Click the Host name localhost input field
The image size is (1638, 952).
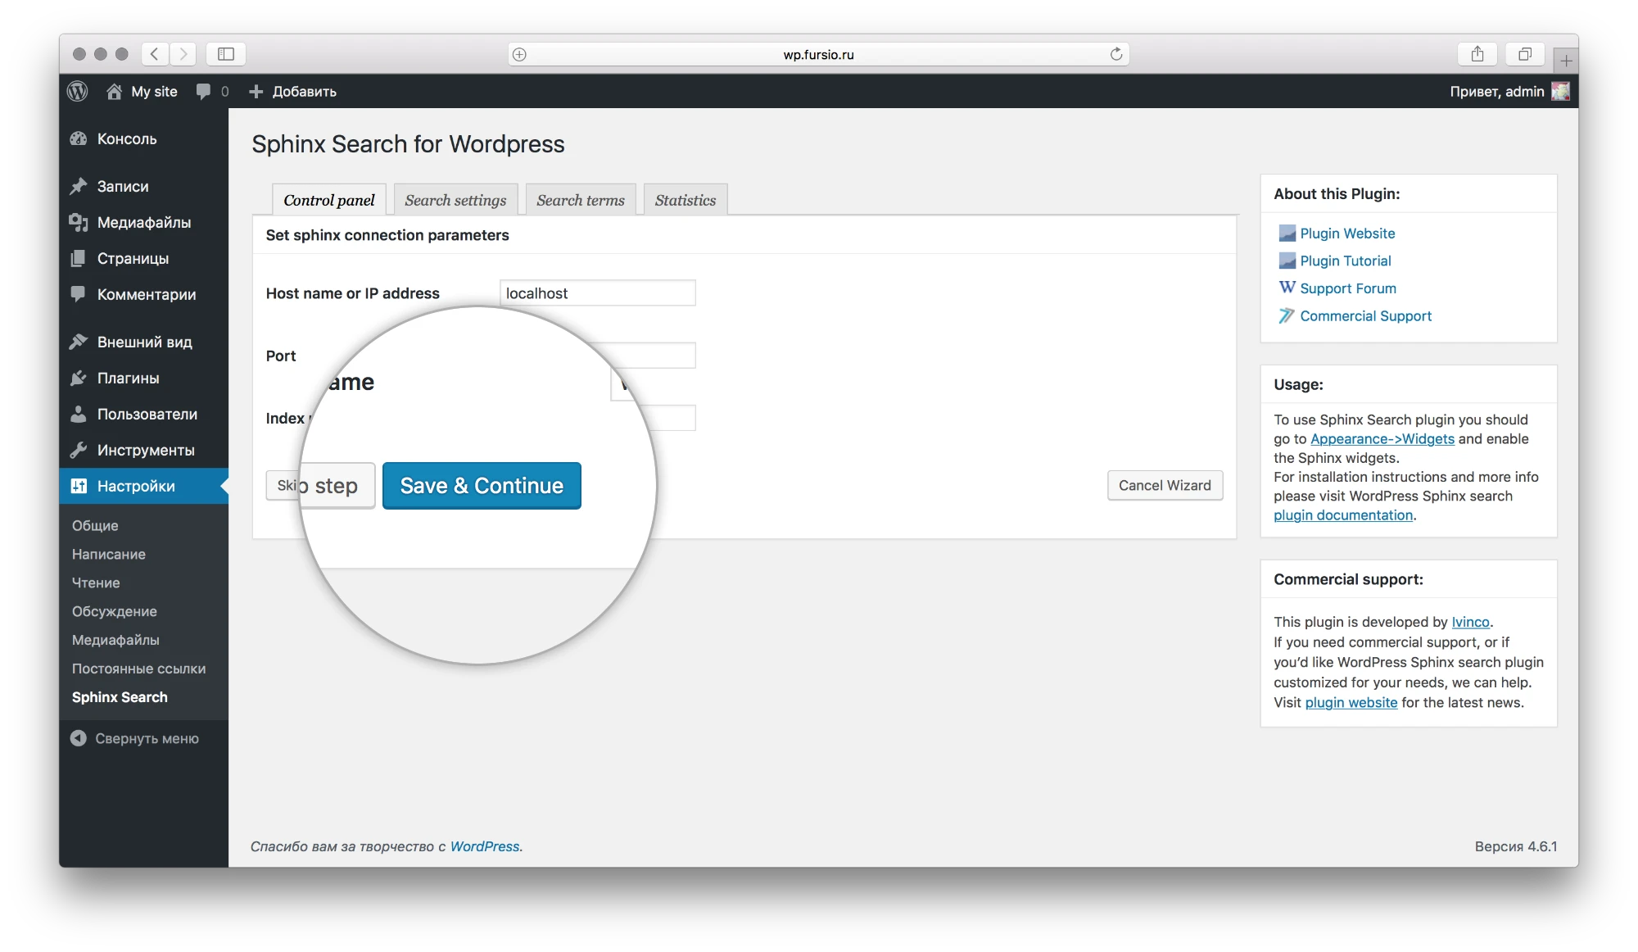click(597, 293)
